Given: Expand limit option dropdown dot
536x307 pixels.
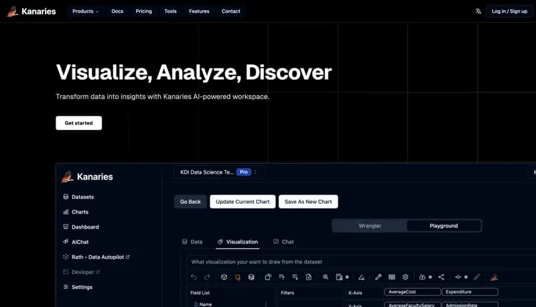Looking at the screenshot, I should [x=466, y=277].
